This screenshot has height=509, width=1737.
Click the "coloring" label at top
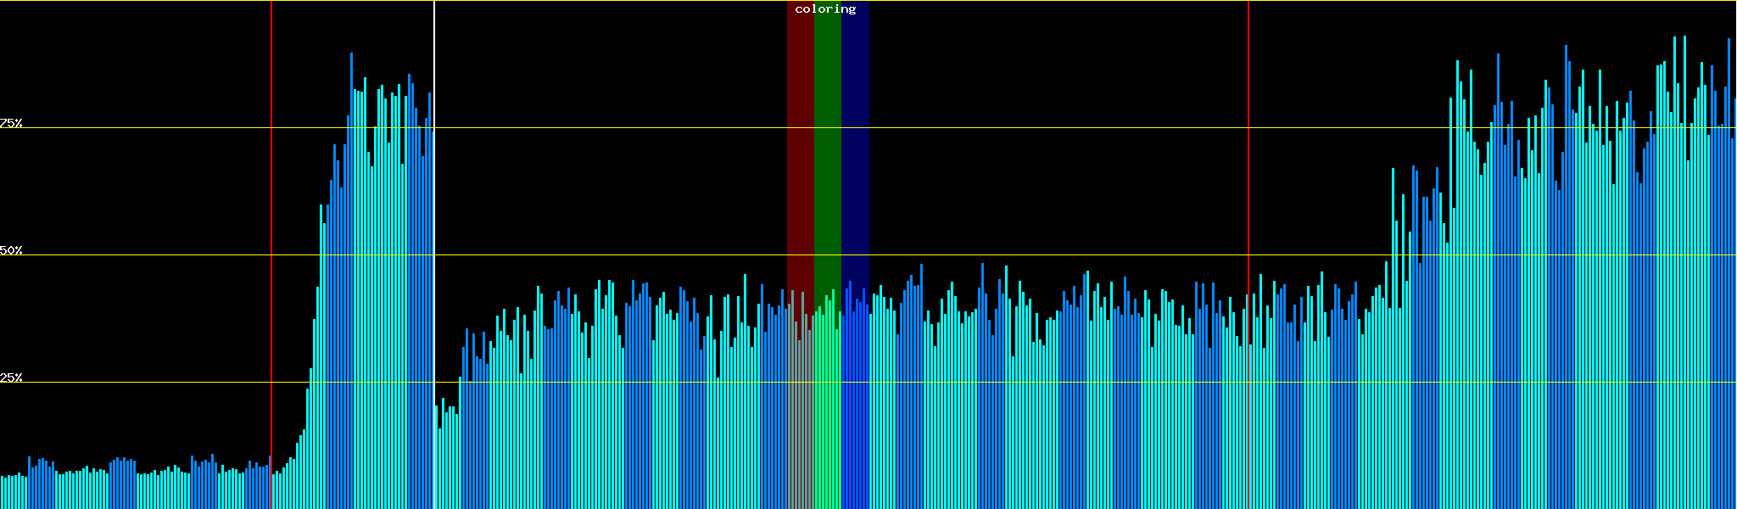tap(825, 9)
